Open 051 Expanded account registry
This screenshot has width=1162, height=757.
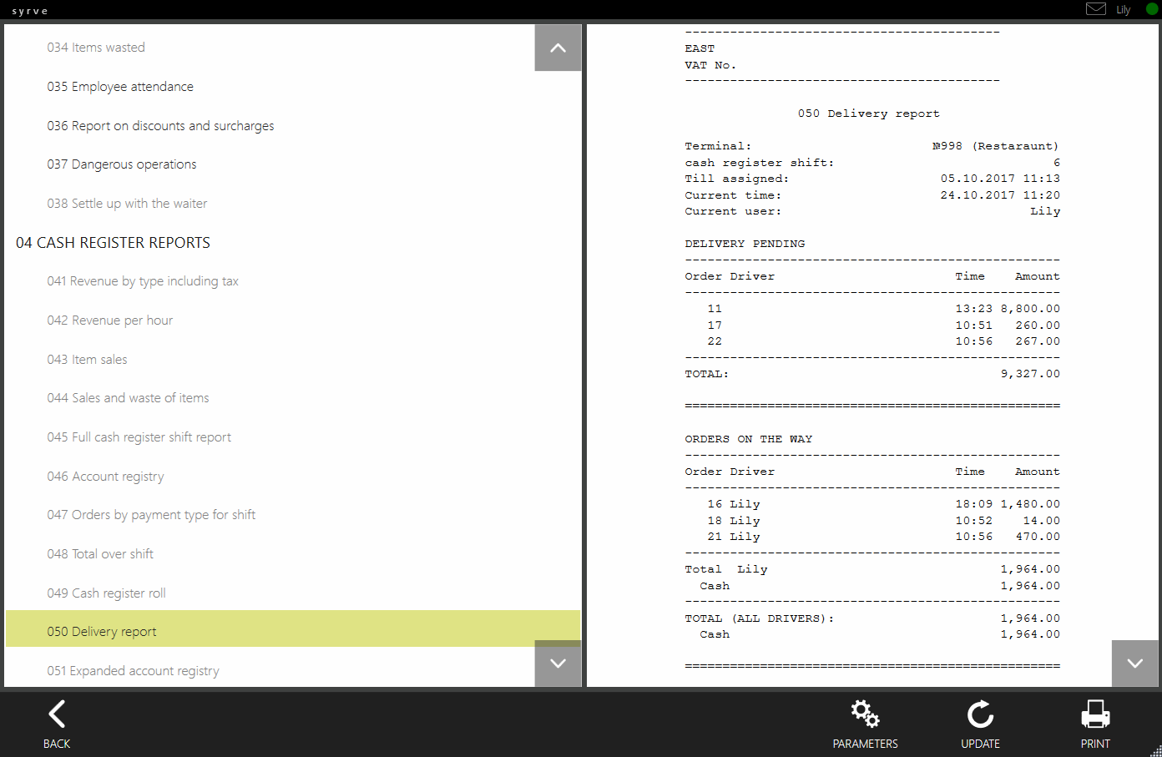(x=134, y=671)
